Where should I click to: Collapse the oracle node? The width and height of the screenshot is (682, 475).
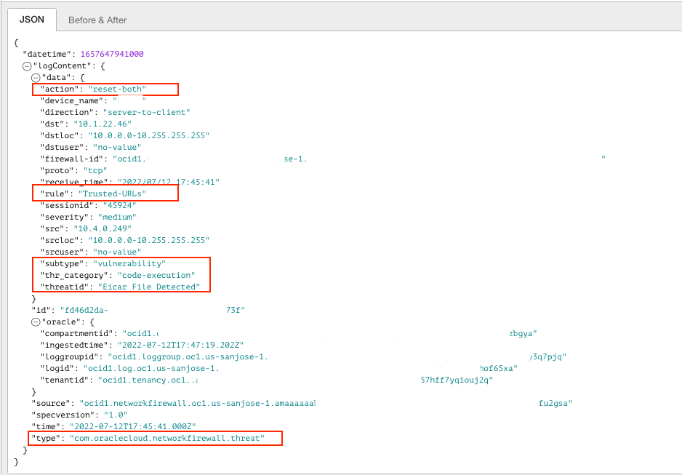tap(36, 322)
